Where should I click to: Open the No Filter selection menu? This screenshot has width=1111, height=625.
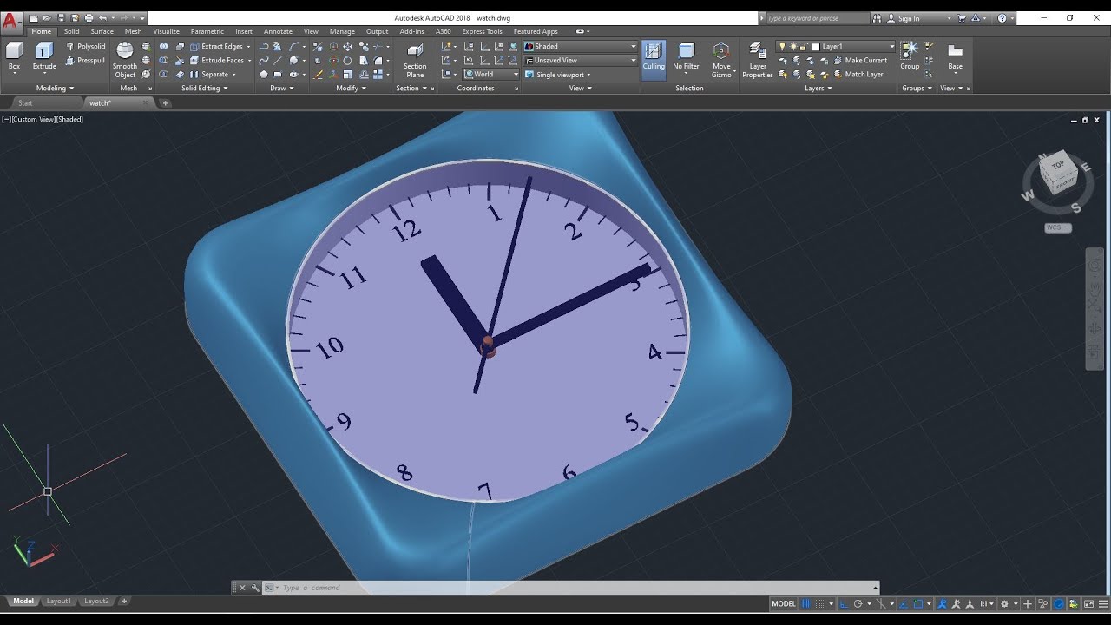(686, 56)
